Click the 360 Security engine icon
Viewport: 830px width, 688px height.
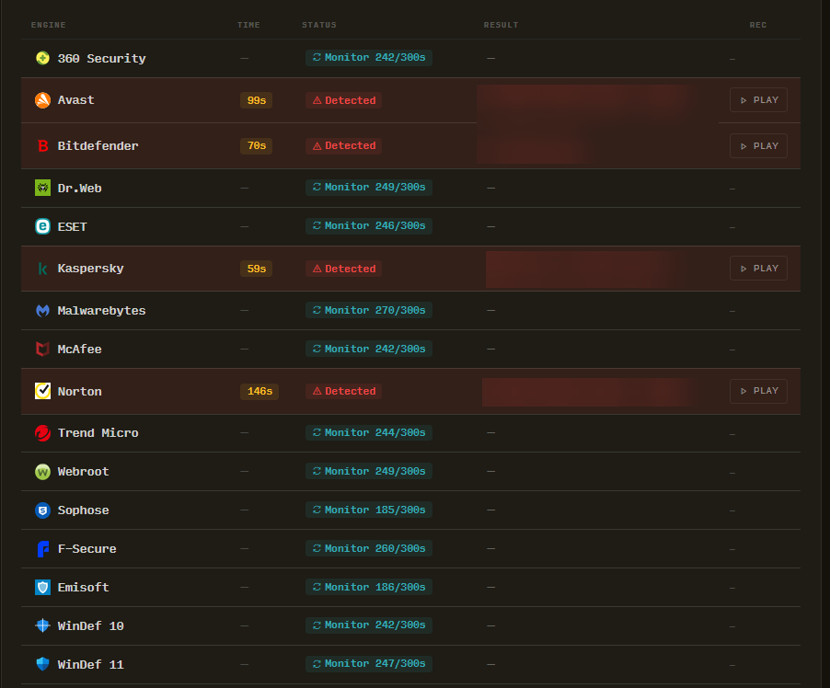point(43,58)
